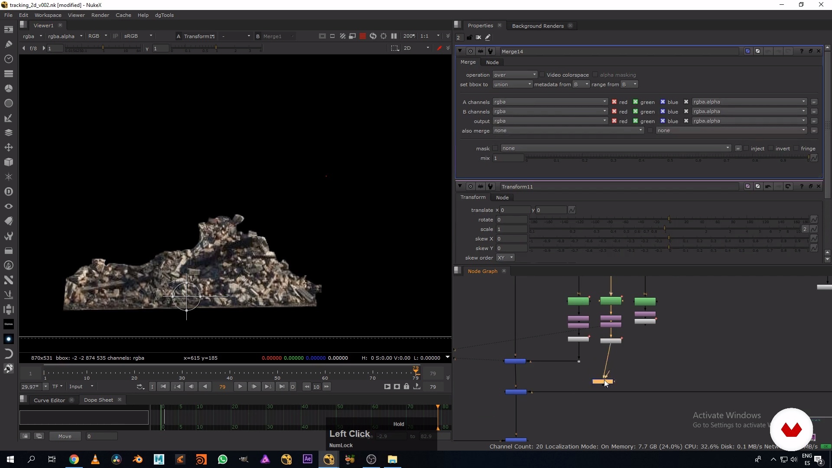
Task: Toggle output blue checkbox
Action: (x=663, y=121)
